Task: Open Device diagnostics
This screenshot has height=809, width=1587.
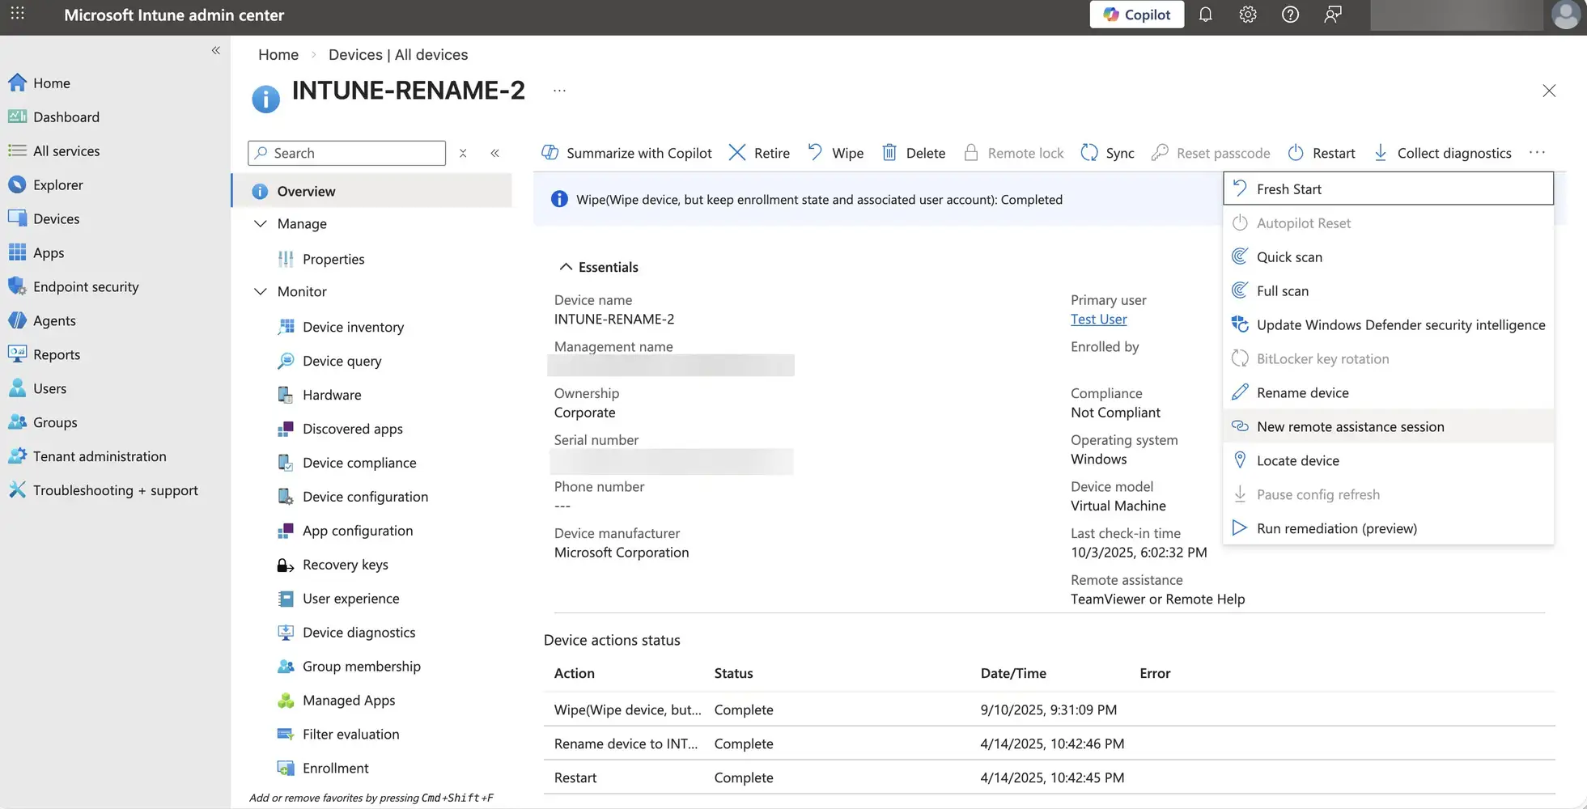Action: 359,633
